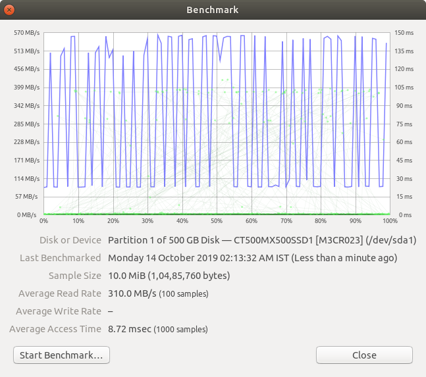Click the 50% x-axis label
This screenshot has height=377, width=426.
coord(217,221)
